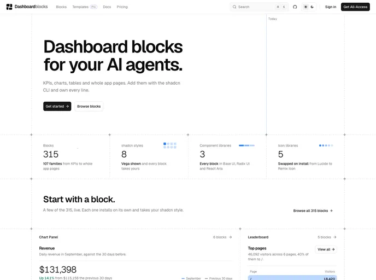The height and width of the screenshot is (280, 376).
Task: Click the Get All-Access button
Action: 355,7
